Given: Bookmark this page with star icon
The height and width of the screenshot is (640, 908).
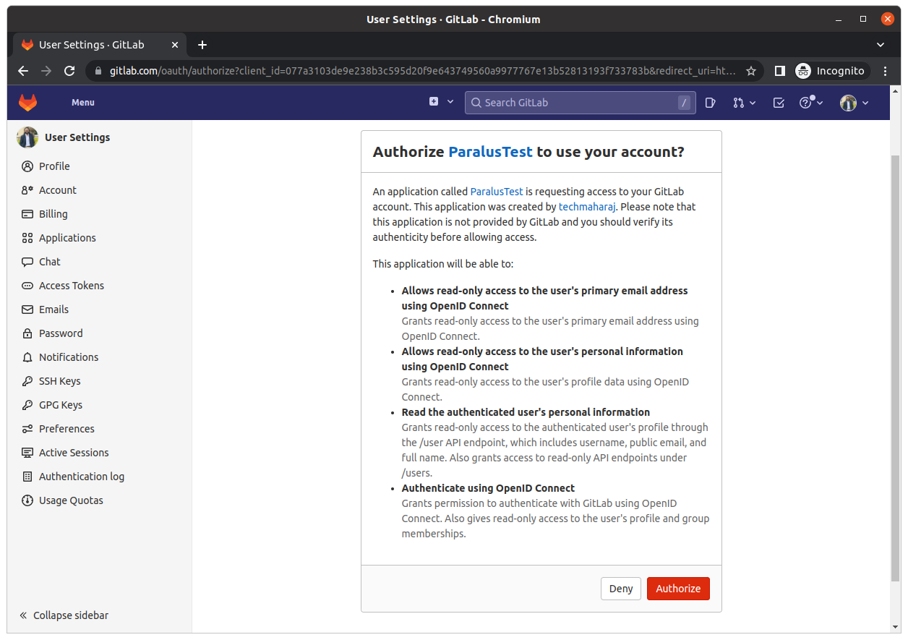Looking at the screenshot, I should point(751,71).
